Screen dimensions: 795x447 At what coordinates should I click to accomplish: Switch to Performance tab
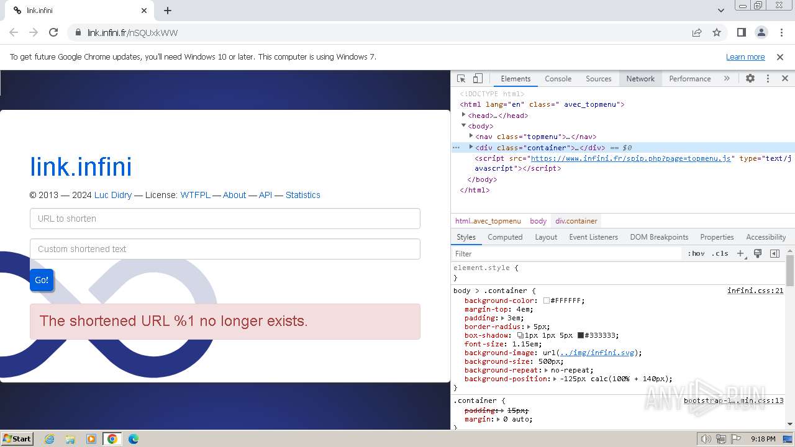click(690, 79)
